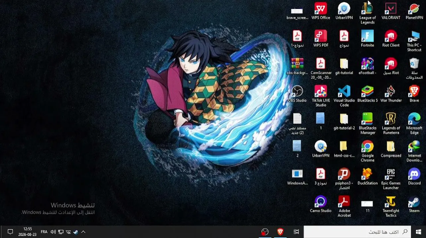Open the WPS Office desktop shortcut
The height and width of the screenshot is (238, 426).
pos(320,11)
